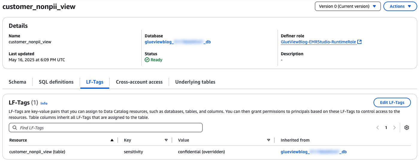Open the GlueViewBlog-EMRStudio-RuntimeRole link

point(318,42)
